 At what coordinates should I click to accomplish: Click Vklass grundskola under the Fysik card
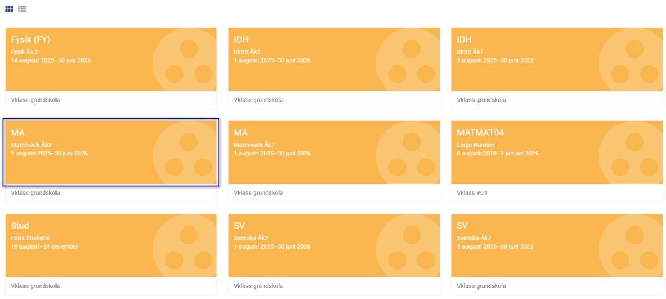(x=36, y=100)
